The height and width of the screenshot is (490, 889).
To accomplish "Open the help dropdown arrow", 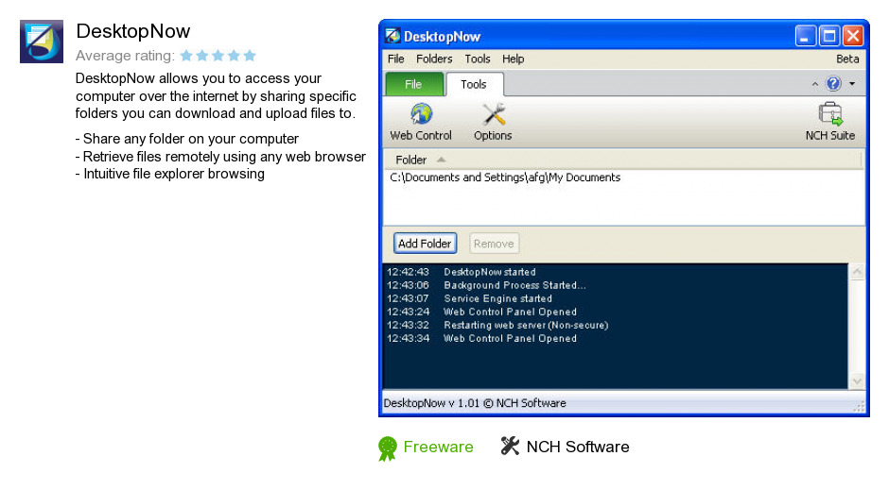I will click(852, 84).
